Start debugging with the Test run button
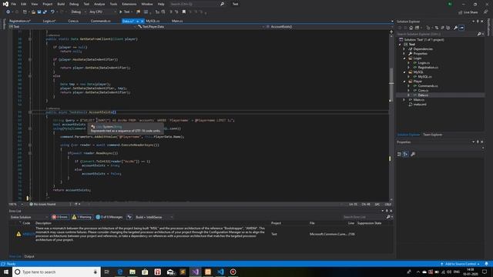The image size is (493, 277). [125, 12]
